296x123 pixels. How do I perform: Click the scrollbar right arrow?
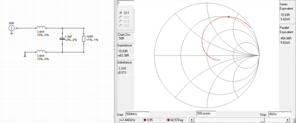pyautogui.click(x=288, y=120)
